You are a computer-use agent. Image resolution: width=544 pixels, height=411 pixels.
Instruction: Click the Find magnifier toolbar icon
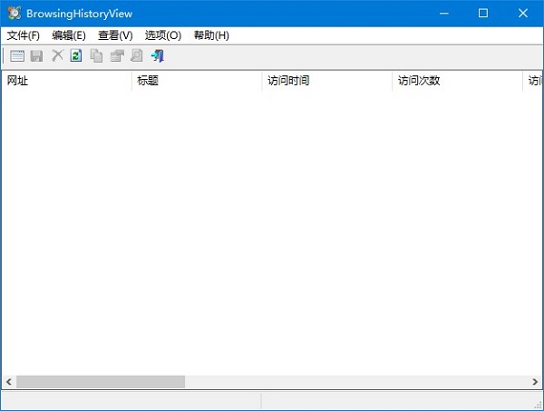[137, 55]
